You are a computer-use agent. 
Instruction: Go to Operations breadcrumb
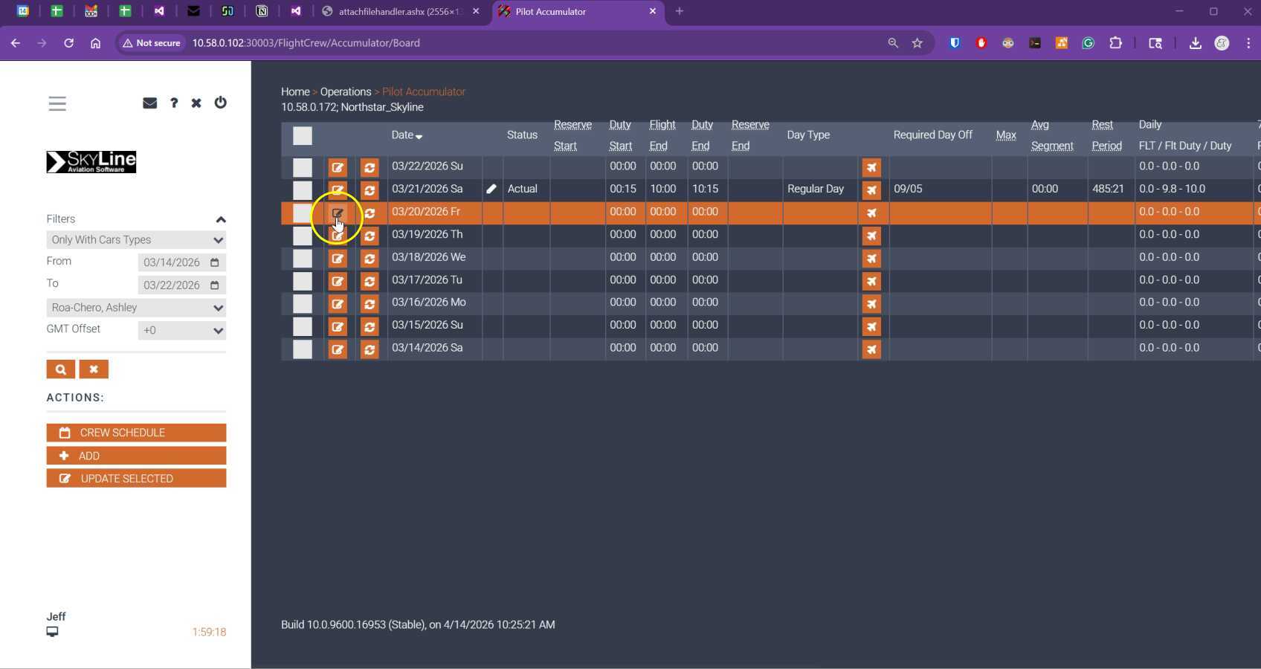[346, 91]
